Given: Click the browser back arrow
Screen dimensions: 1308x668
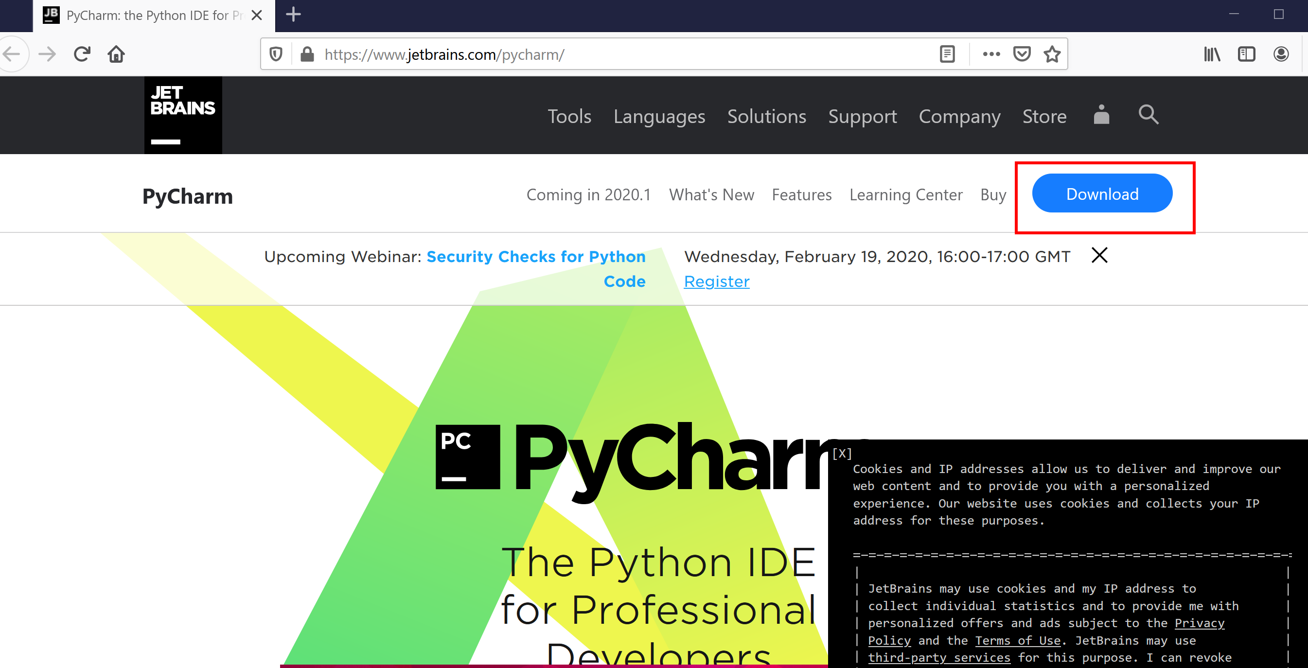Looking at the screenshot, I should tap(11, 54).
